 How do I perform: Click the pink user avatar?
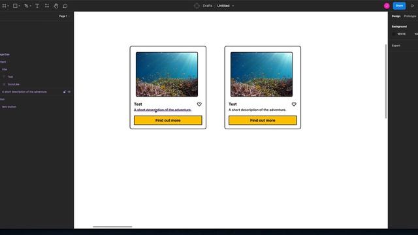point(387,6)
